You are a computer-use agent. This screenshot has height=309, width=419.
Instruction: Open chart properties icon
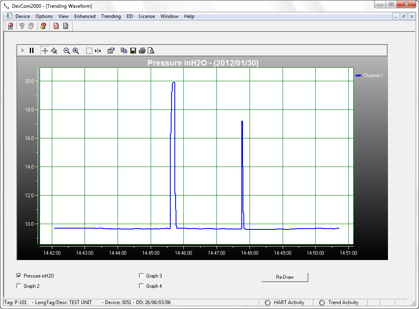[x=111, y=51]
